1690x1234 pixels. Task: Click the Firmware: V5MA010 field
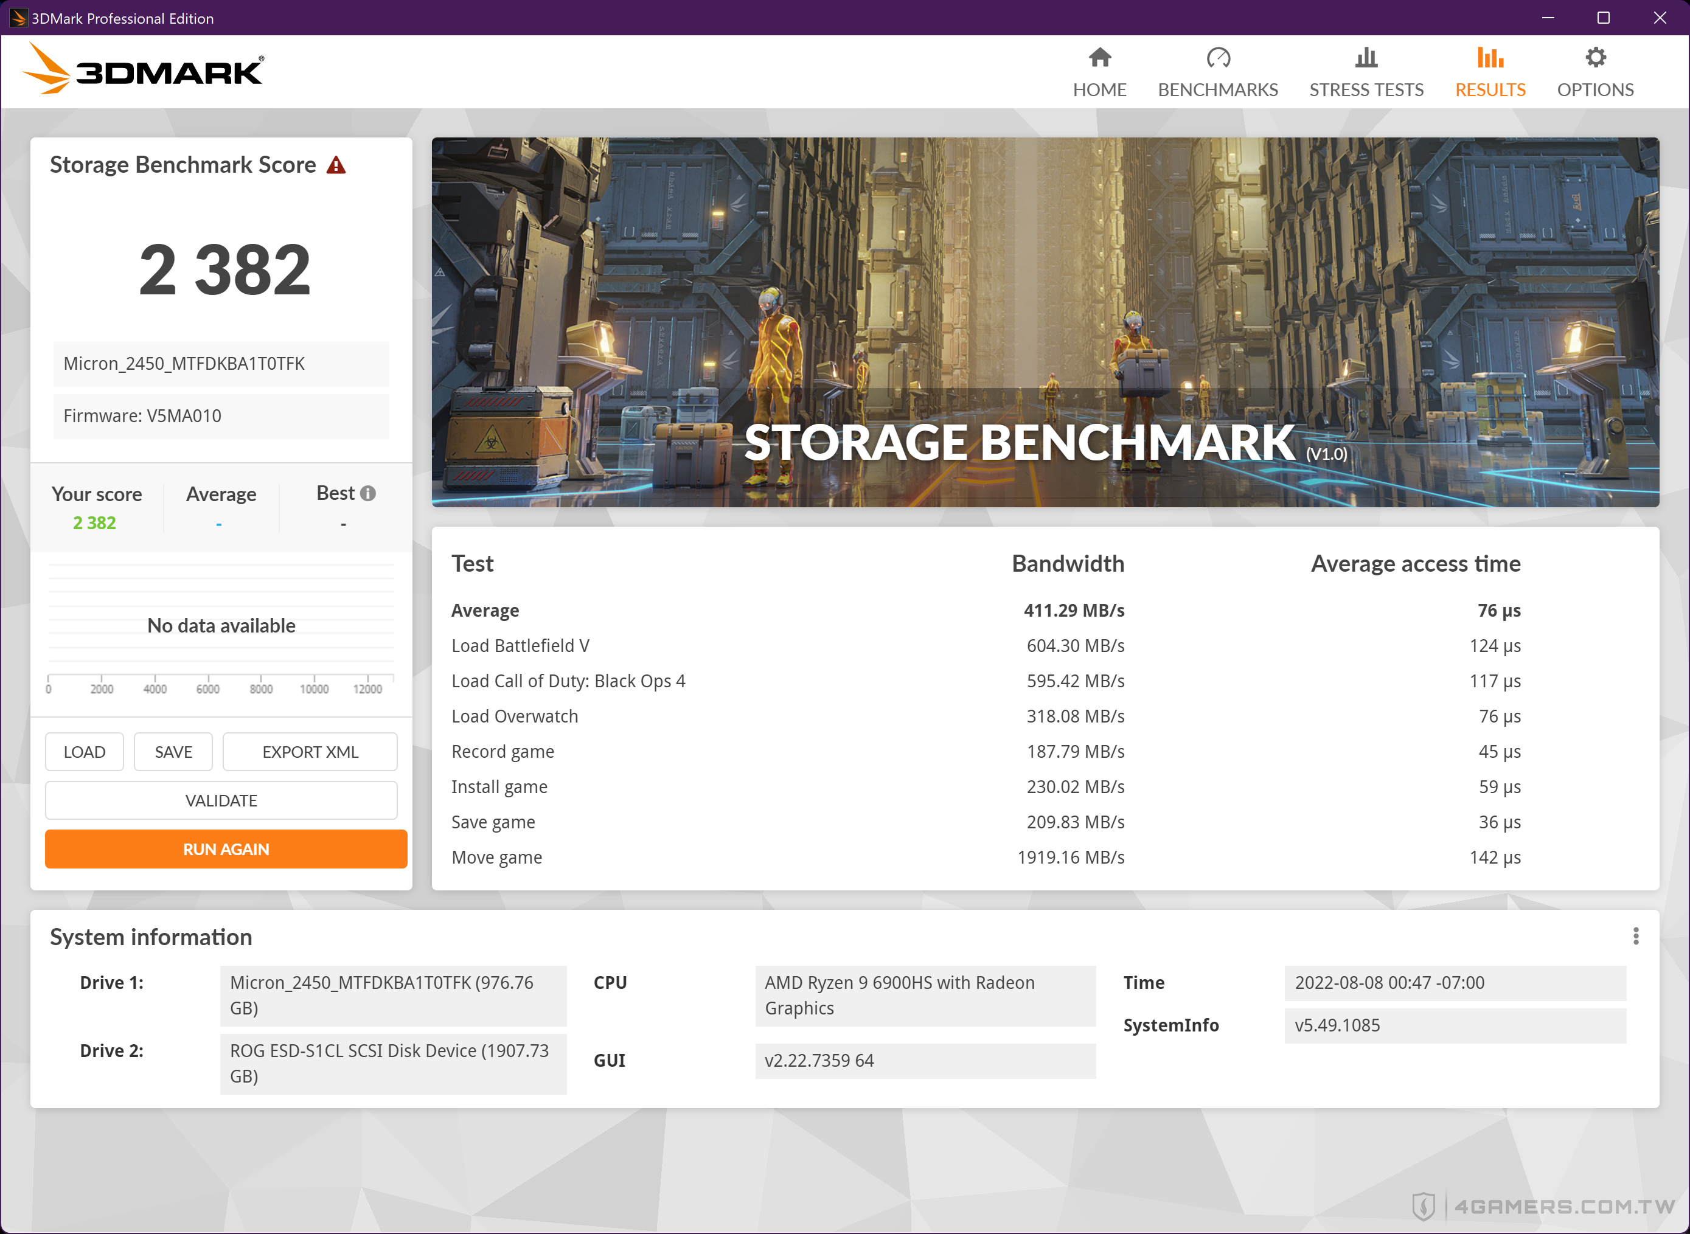click(221, 416)
